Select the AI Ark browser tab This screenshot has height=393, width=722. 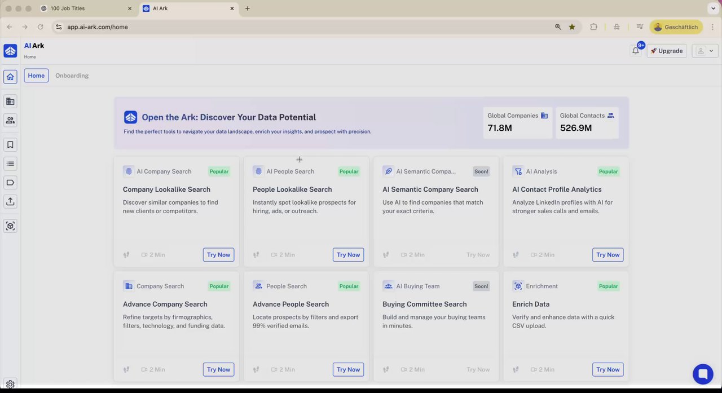click(x=188, y=8)
